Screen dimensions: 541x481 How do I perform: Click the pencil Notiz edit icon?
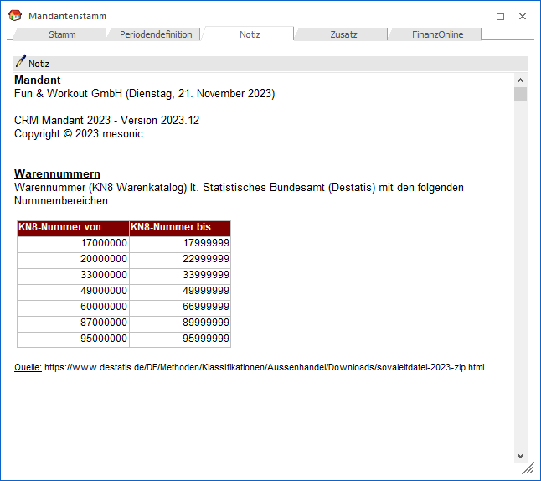pos(21,62)
